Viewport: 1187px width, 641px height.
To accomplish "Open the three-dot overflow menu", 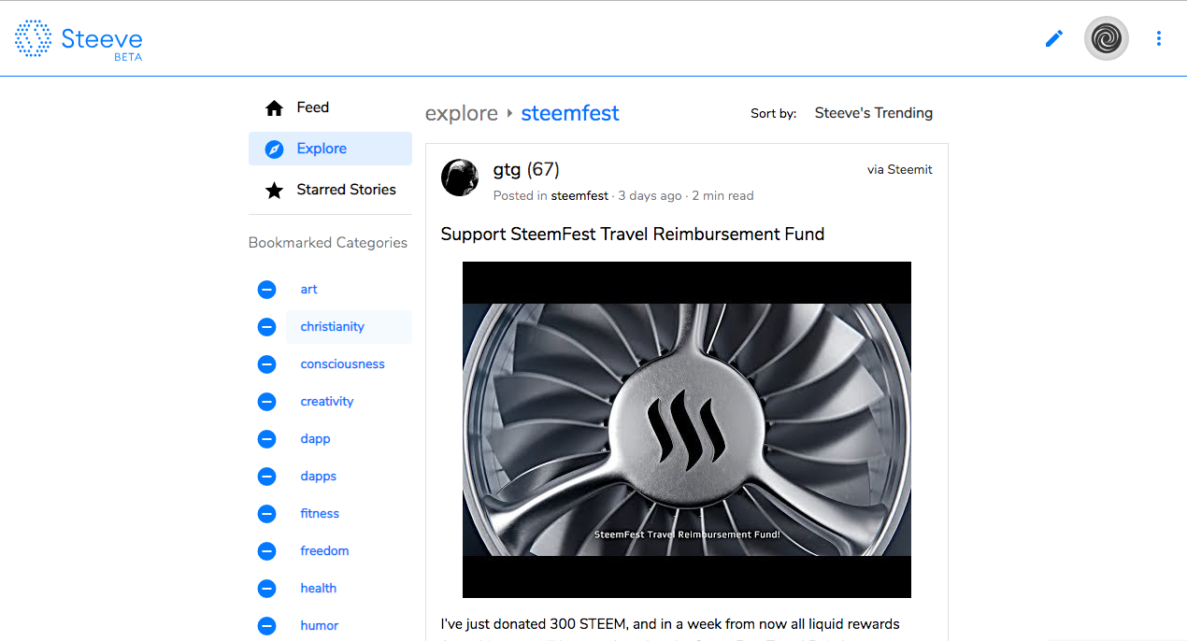I will point(1158,38).
